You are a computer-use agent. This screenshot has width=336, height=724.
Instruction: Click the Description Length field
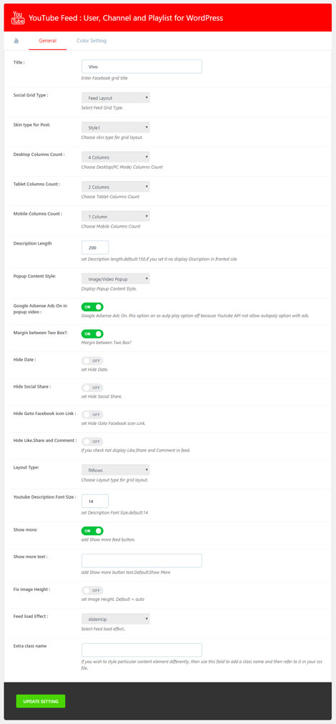pos(95,248)
